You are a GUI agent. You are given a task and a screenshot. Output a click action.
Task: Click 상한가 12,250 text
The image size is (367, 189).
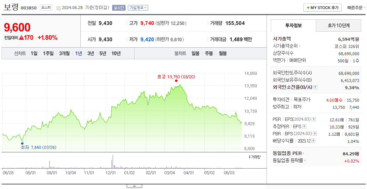[x=171, y=23]
